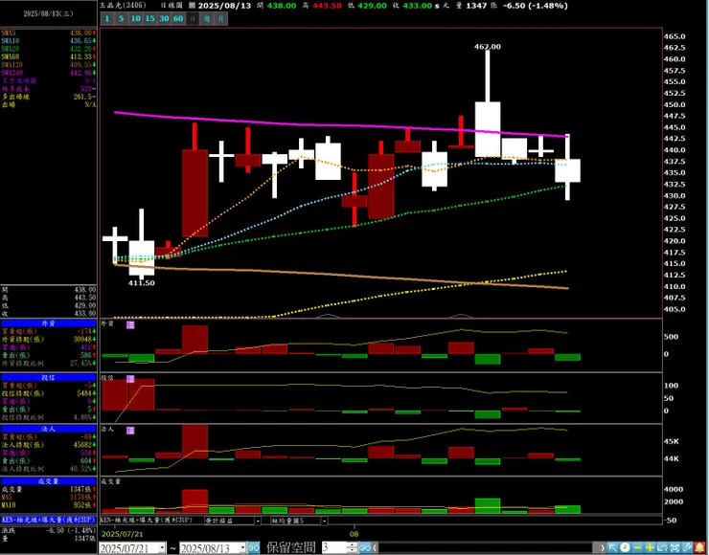Image resolution: width=709 pixels, height=555 pixels.
Task: Open the purple list icon in 投信 panel
Action: 130,378
